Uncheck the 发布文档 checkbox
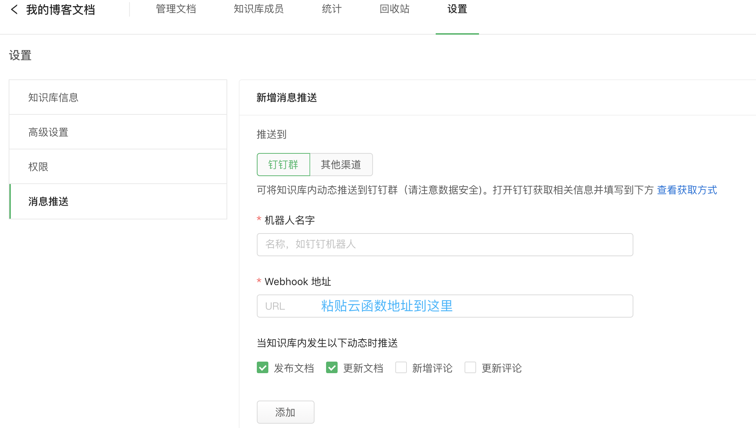The height and width of the screenshot is (428, 756). 263,368
